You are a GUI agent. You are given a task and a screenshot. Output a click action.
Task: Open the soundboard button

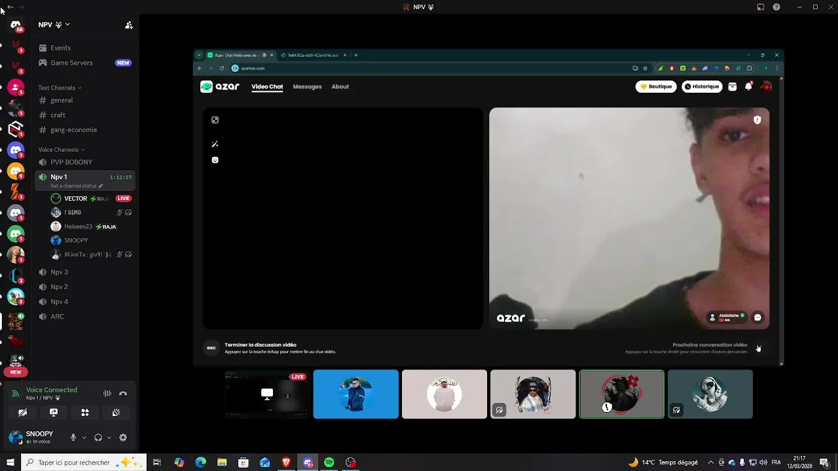pos(116,413)
